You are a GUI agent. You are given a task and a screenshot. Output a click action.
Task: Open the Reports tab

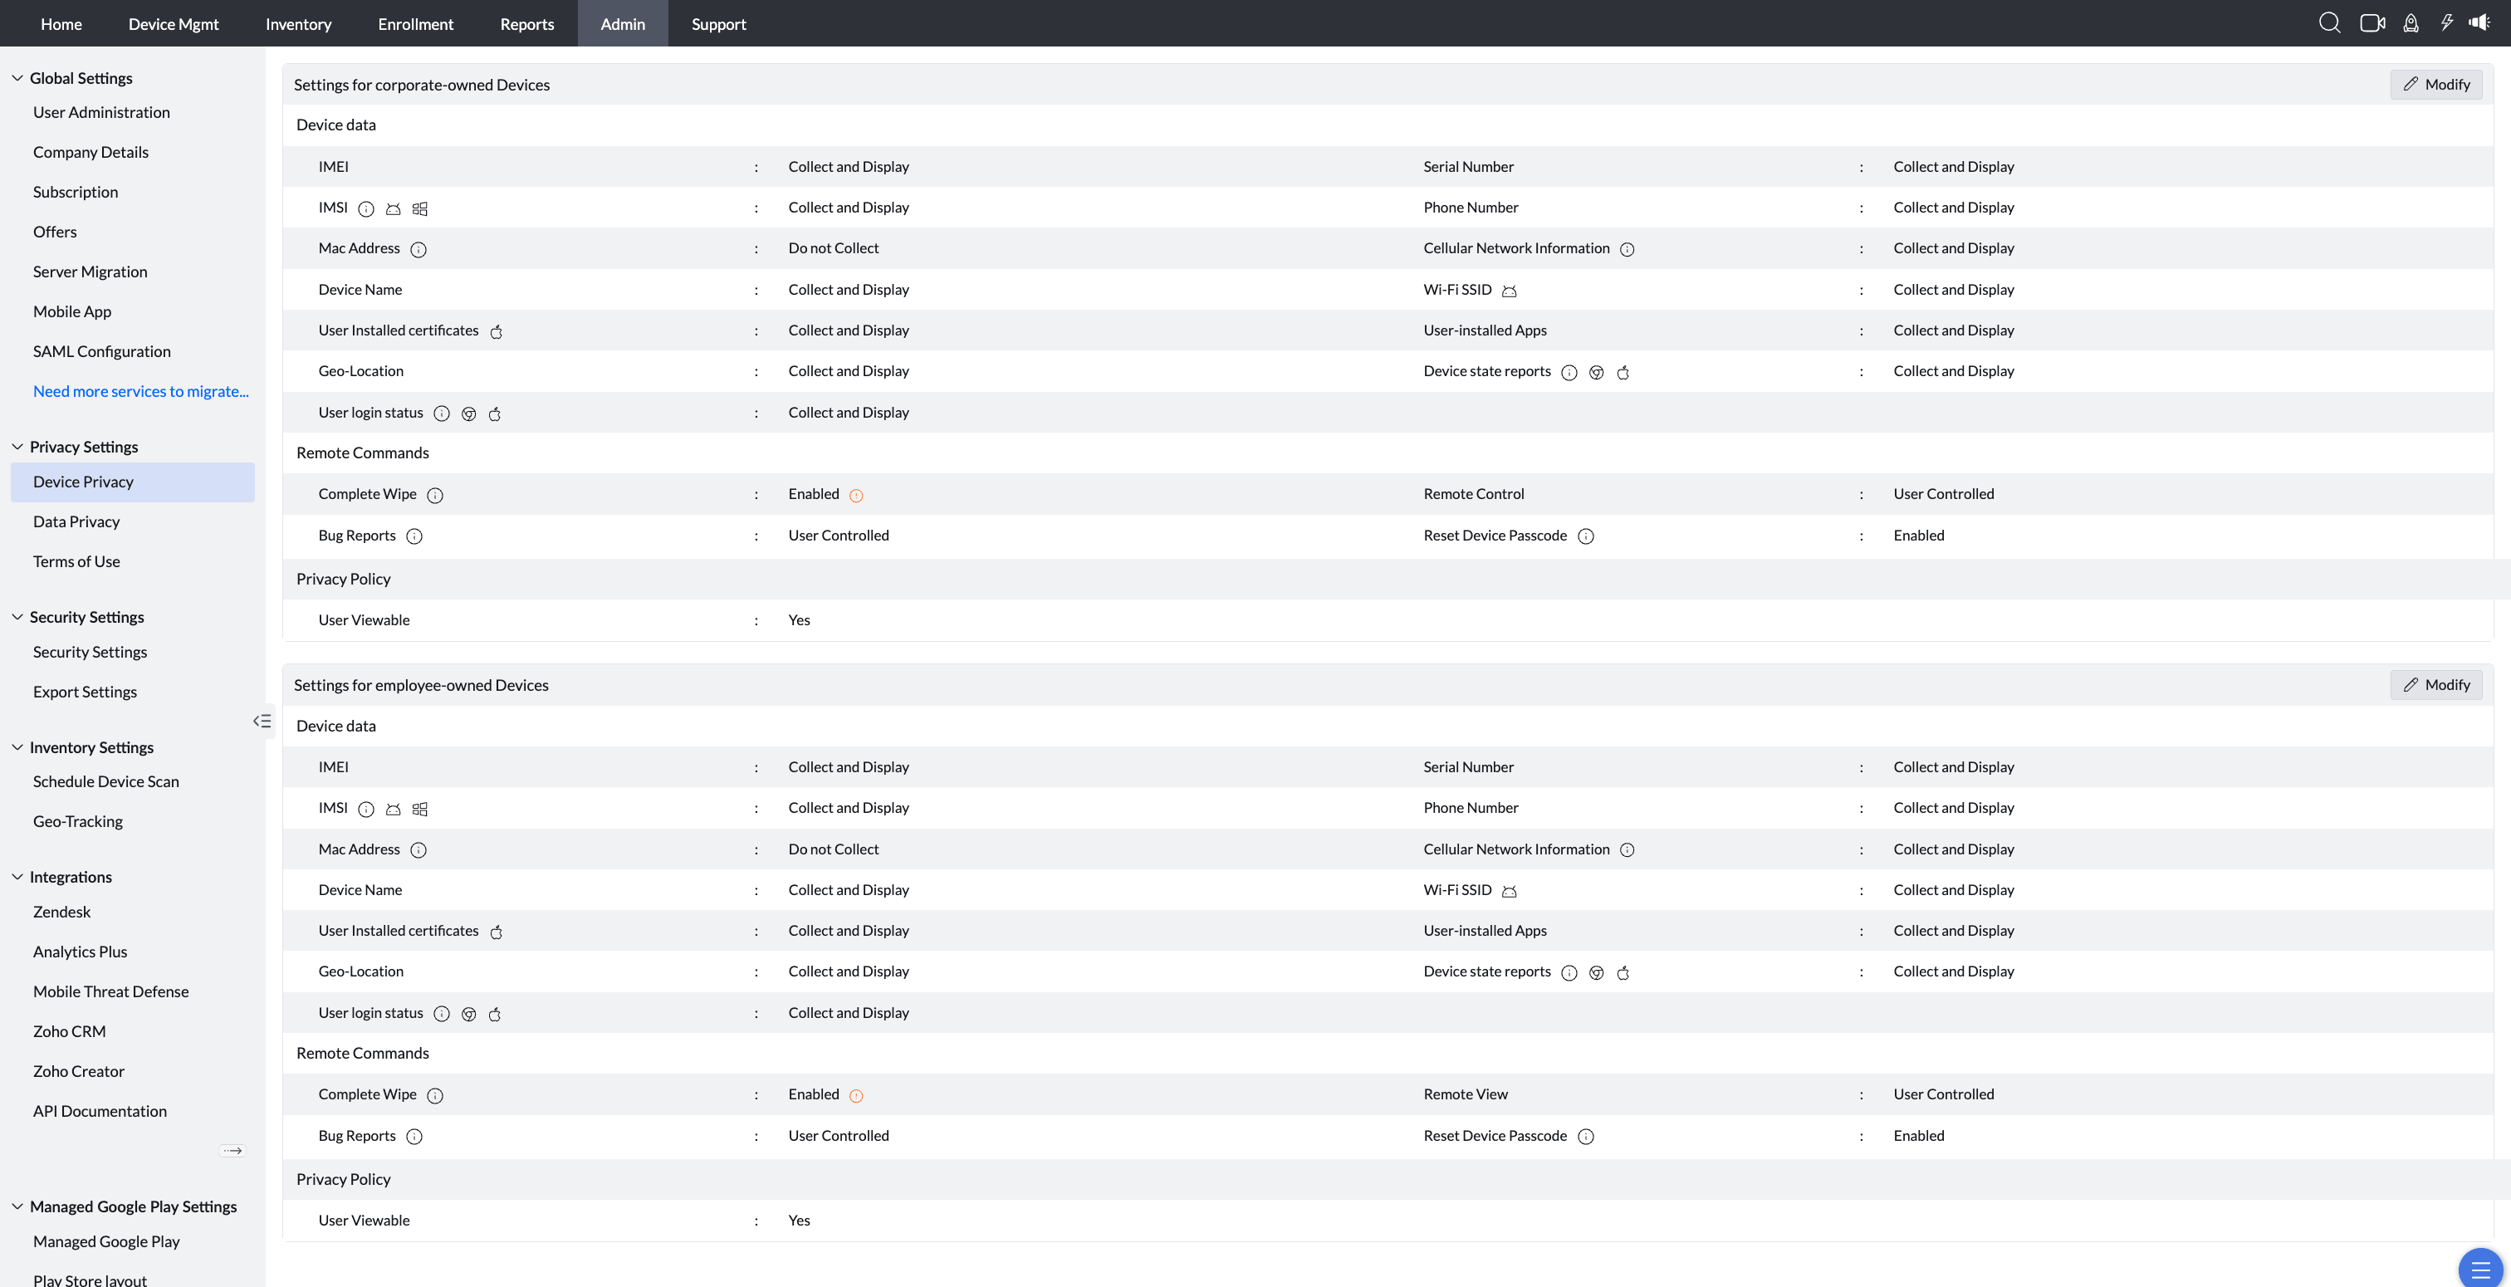coord(526,23)
